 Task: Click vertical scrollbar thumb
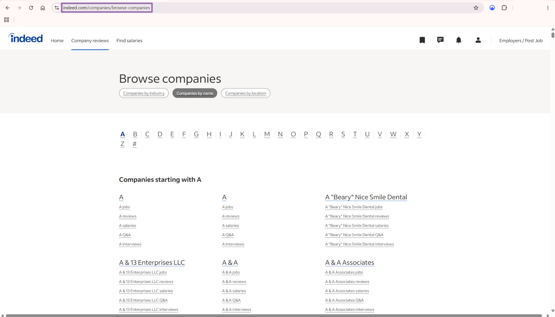pos(553,35)
